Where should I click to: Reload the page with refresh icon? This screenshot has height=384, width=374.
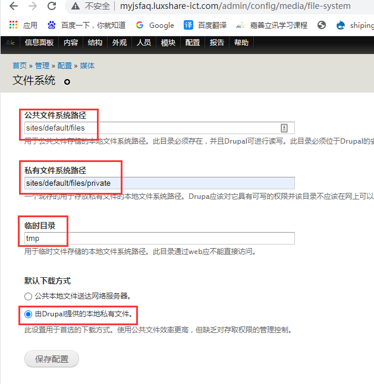(52, 7)
